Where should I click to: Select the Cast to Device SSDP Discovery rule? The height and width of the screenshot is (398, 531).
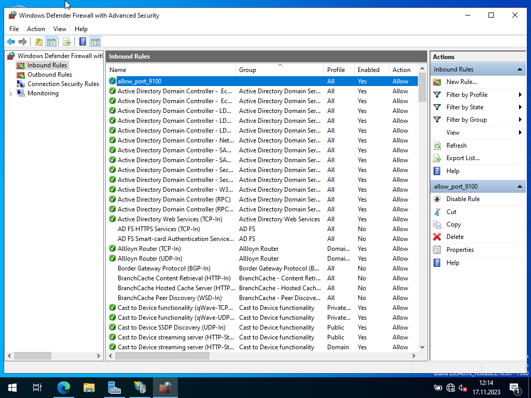(263, 328)
